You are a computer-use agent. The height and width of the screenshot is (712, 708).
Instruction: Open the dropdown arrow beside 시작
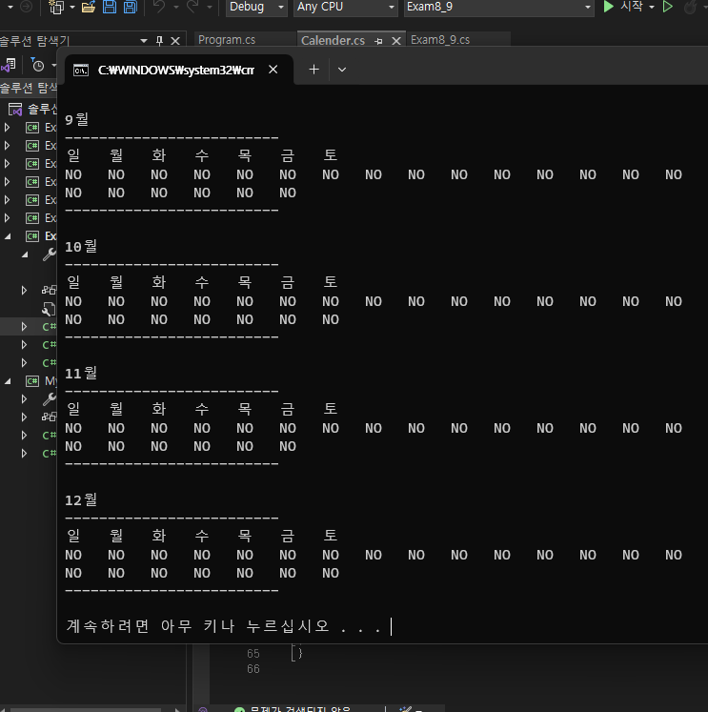coord(651,8)
